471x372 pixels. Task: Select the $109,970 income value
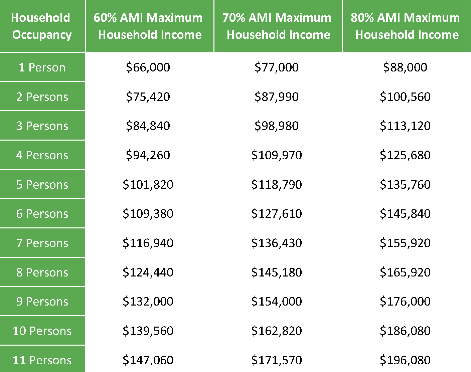pos(277,155)
